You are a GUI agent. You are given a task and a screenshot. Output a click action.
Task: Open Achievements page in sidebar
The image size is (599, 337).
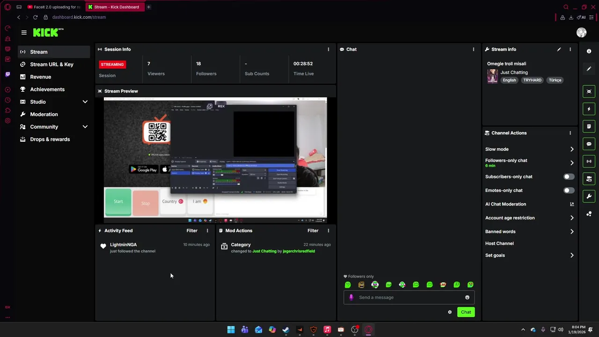[54, 89]
